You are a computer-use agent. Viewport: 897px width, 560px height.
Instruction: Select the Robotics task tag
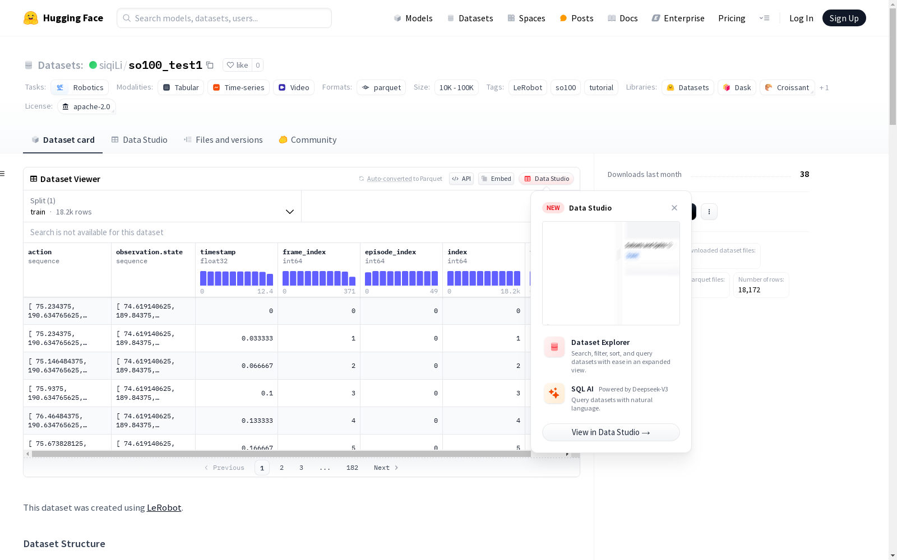[80, 87]
